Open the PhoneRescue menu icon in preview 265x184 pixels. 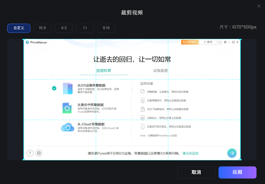pyautogui.click(x=225, y=42)
